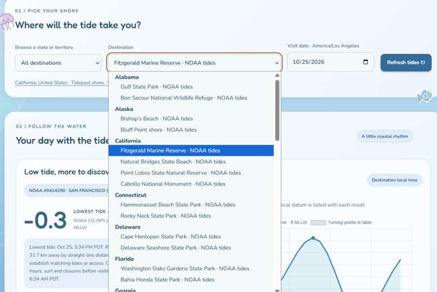This screenshot has height=292, width=437.
Task: Select Delaware Seashore State Park option
Action: click(x=191, y=248)
